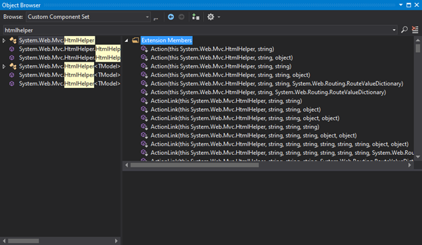Select the Extension Members folder label
This screenshot has width=422, height=245.
[166, 41]
